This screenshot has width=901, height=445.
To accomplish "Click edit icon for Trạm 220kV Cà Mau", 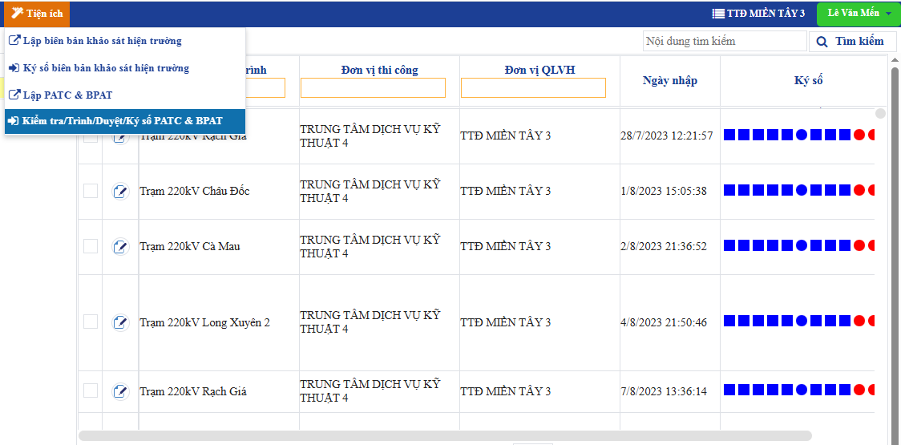I will 120,247.
